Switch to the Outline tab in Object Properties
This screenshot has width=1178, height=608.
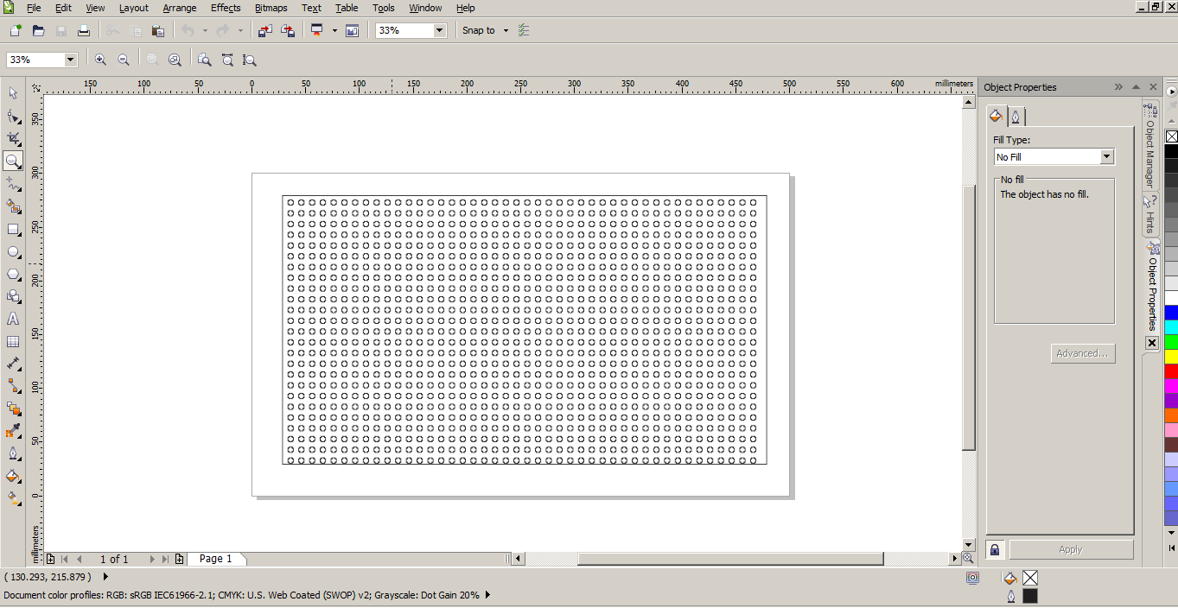(x=1016, y=116)
